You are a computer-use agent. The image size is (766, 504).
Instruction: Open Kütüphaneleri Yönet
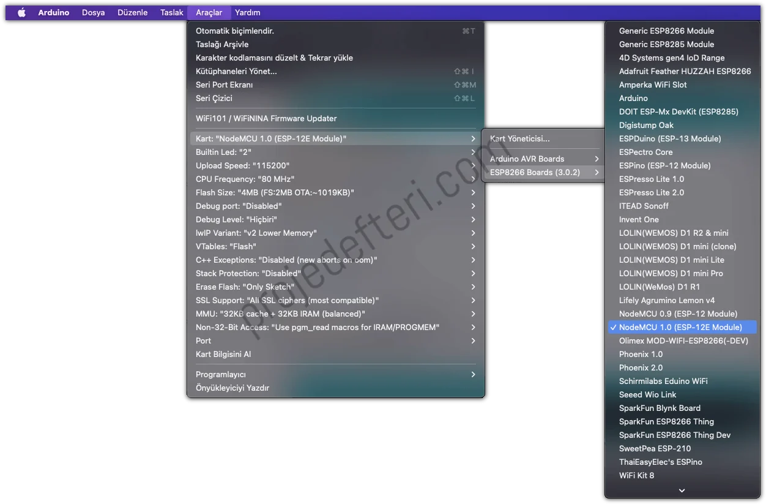[x=335, y=71]
